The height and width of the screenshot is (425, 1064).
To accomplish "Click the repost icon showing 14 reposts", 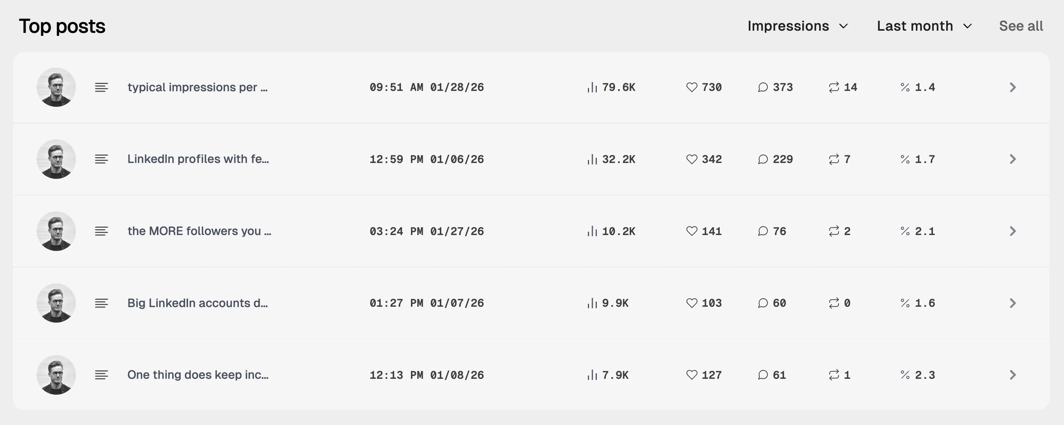I will click(x=834, y=87).
